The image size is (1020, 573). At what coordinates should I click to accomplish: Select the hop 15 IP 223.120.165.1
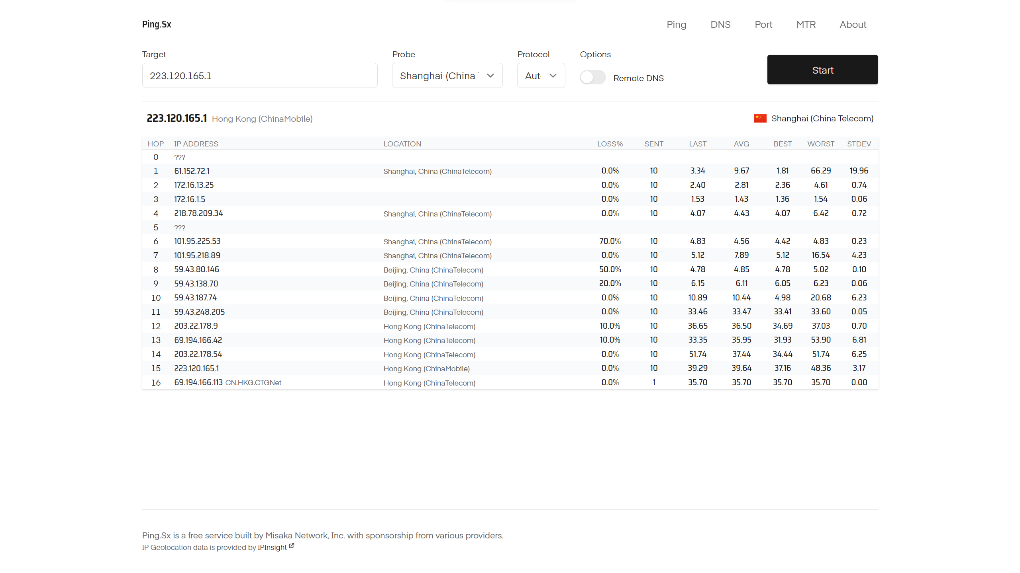[196, 368]
